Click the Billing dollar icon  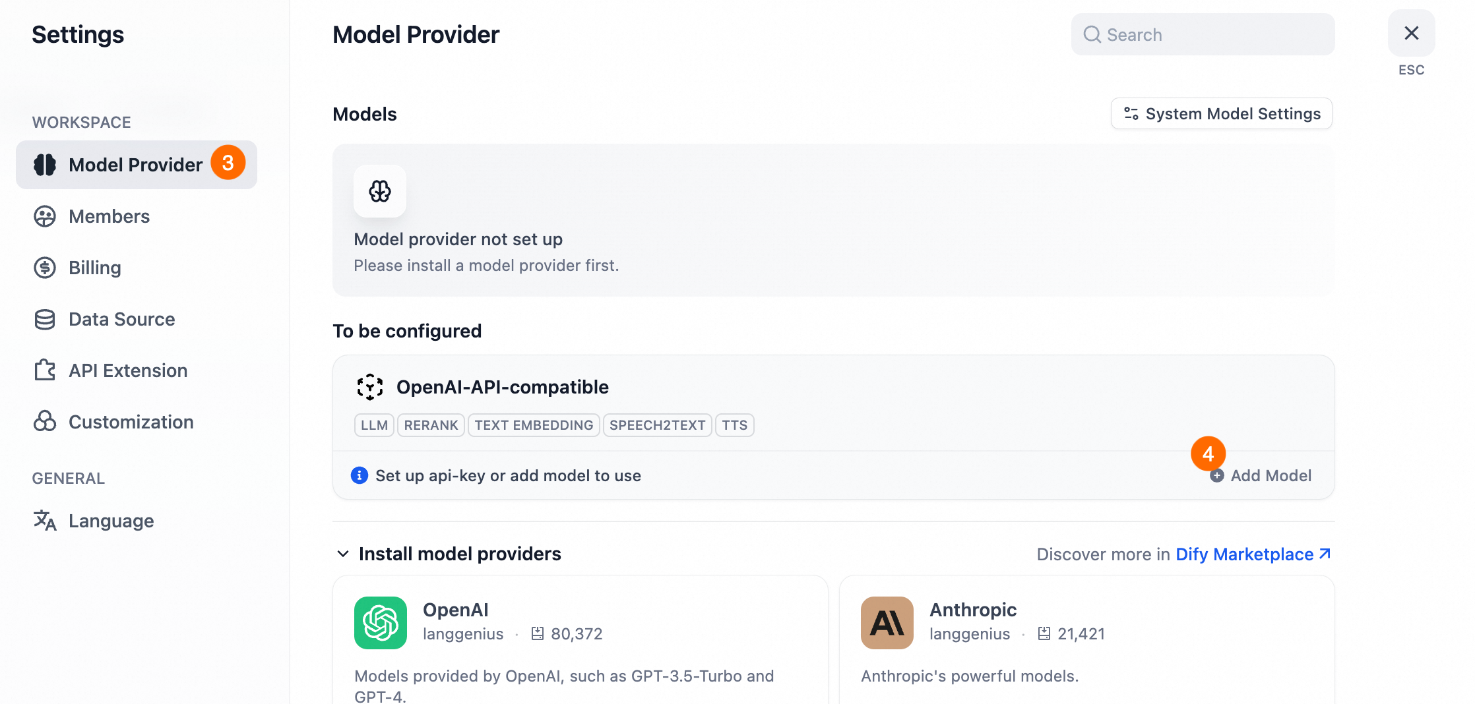pyautogui.click(x=45, y=268)
